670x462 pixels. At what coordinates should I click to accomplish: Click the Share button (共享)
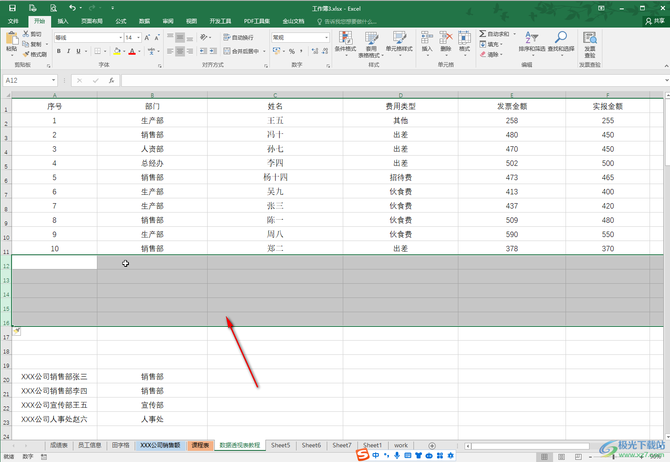click(655, 21)
